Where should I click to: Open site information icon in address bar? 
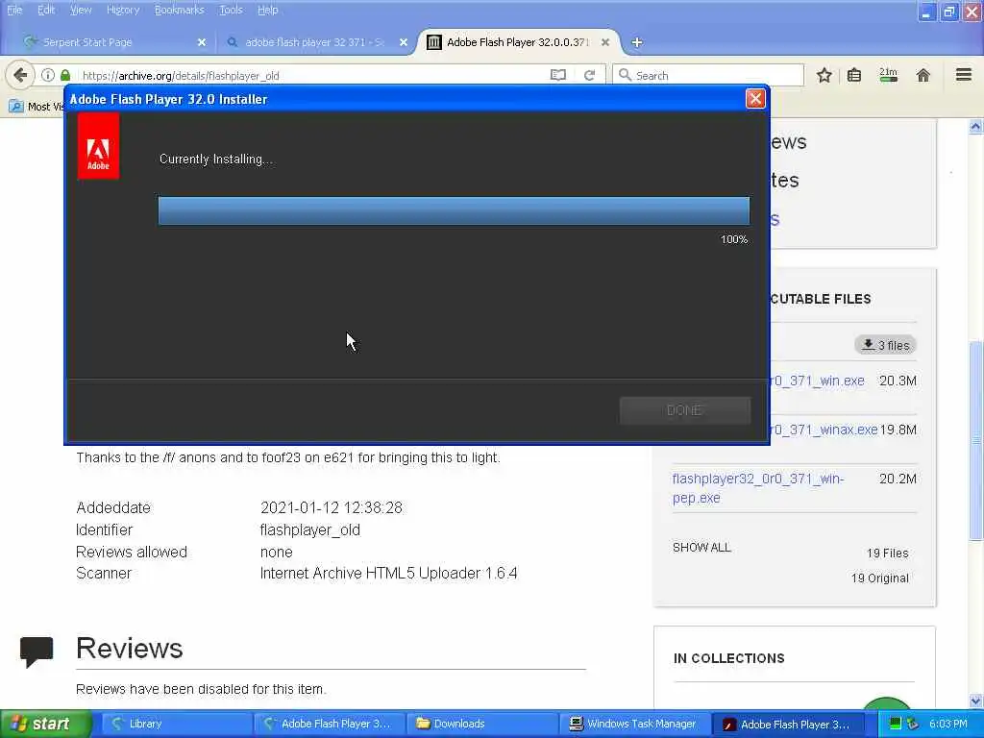(x=48, y=75)
